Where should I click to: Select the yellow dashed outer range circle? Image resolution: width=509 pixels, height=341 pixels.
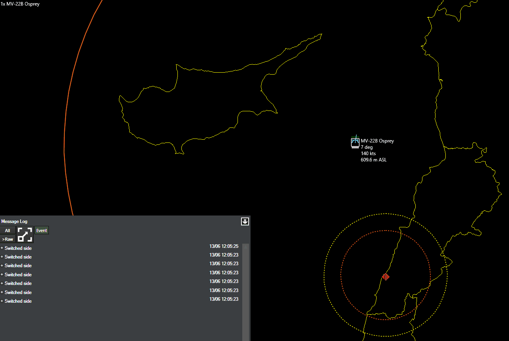tap(324, 275)
